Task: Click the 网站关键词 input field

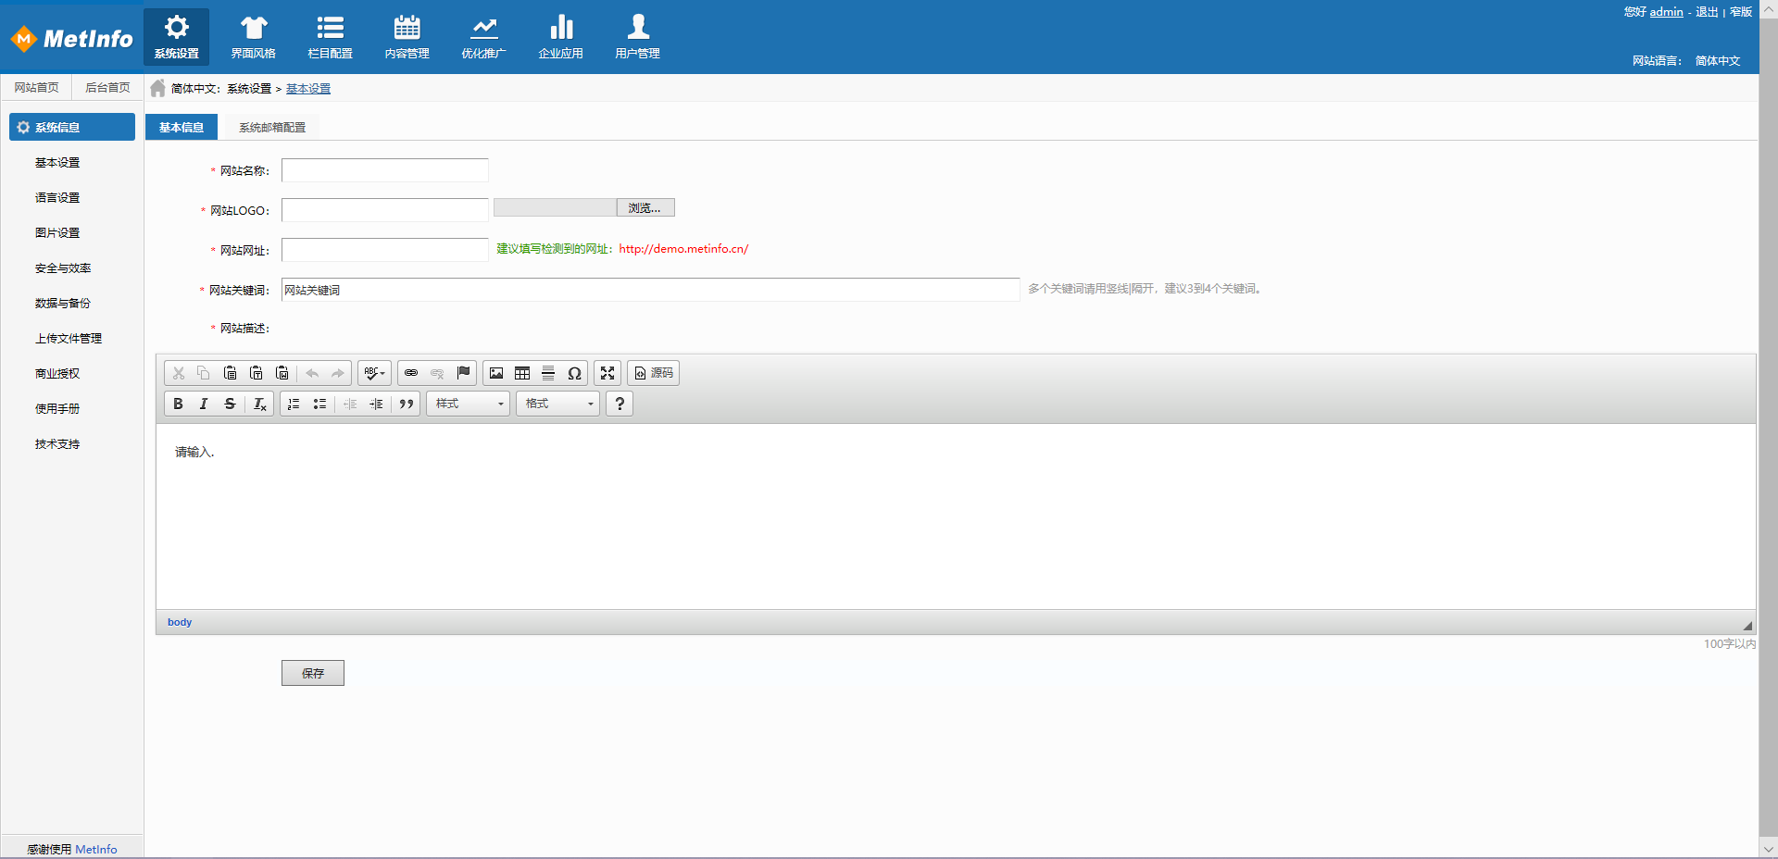Action: coord(650,290)
